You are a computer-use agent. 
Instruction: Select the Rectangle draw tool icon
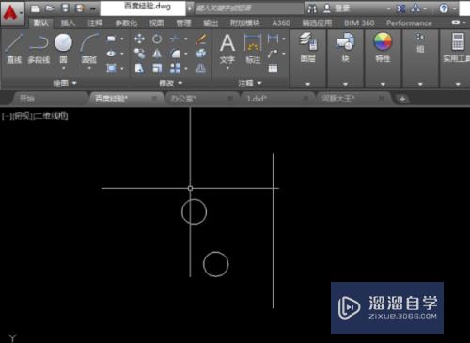[x=111, y=39]
